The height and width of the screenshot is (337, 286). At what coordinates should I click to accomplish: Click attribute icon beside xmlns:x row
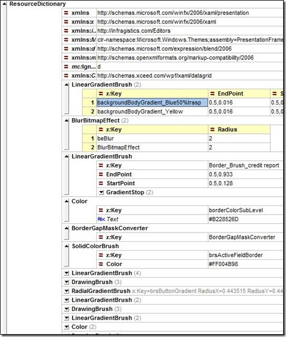[x=66, y=22]
